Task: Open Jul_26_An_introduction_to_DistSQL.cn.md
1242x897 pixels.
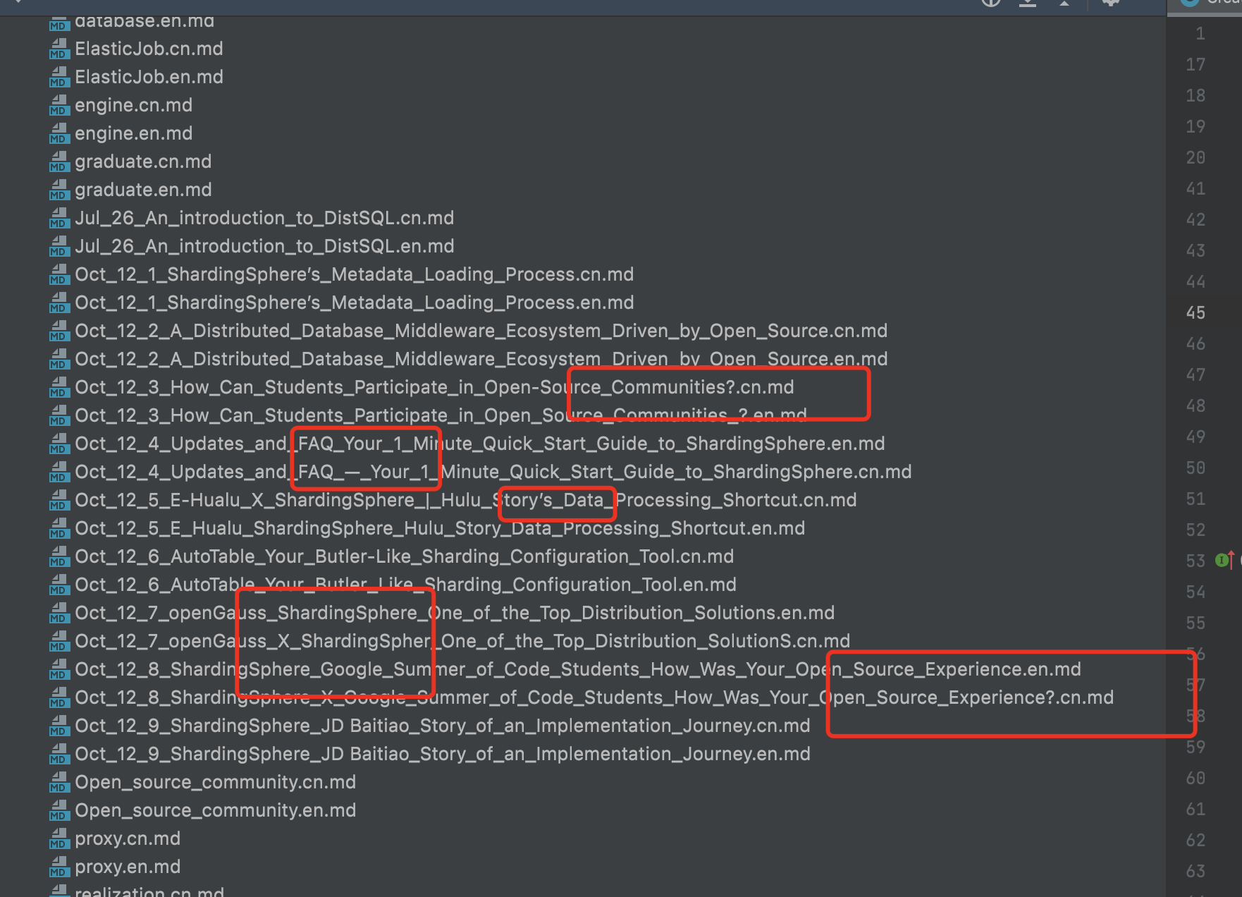Action: tap(264, 218)
